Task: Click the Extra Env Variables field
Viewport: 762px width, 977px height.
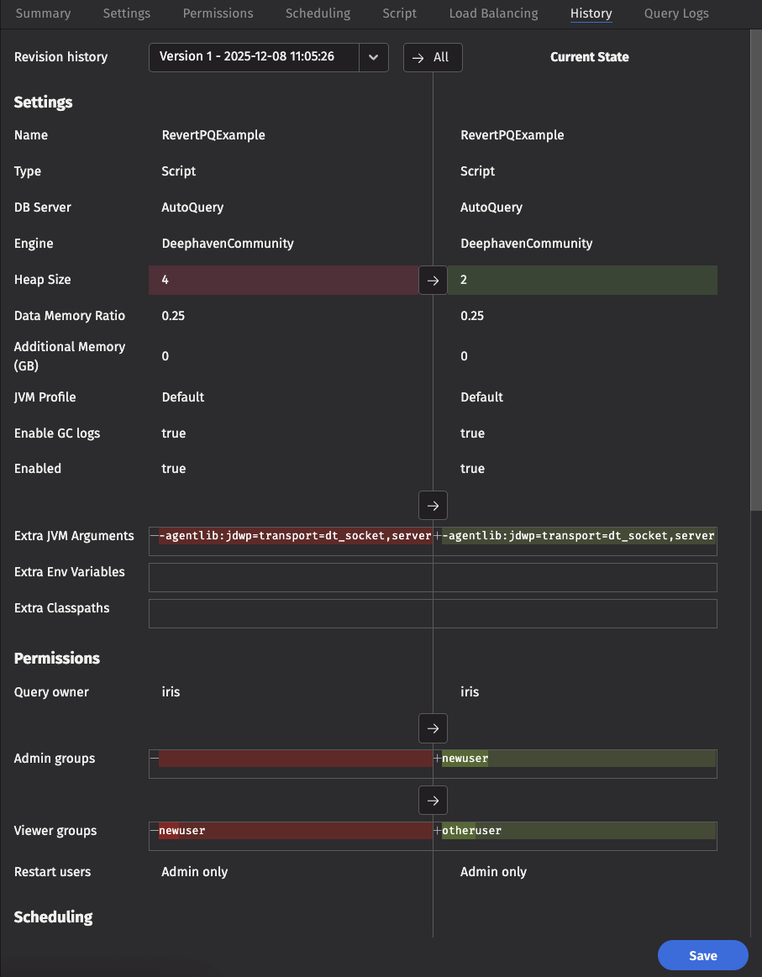Action: [433, 578]
